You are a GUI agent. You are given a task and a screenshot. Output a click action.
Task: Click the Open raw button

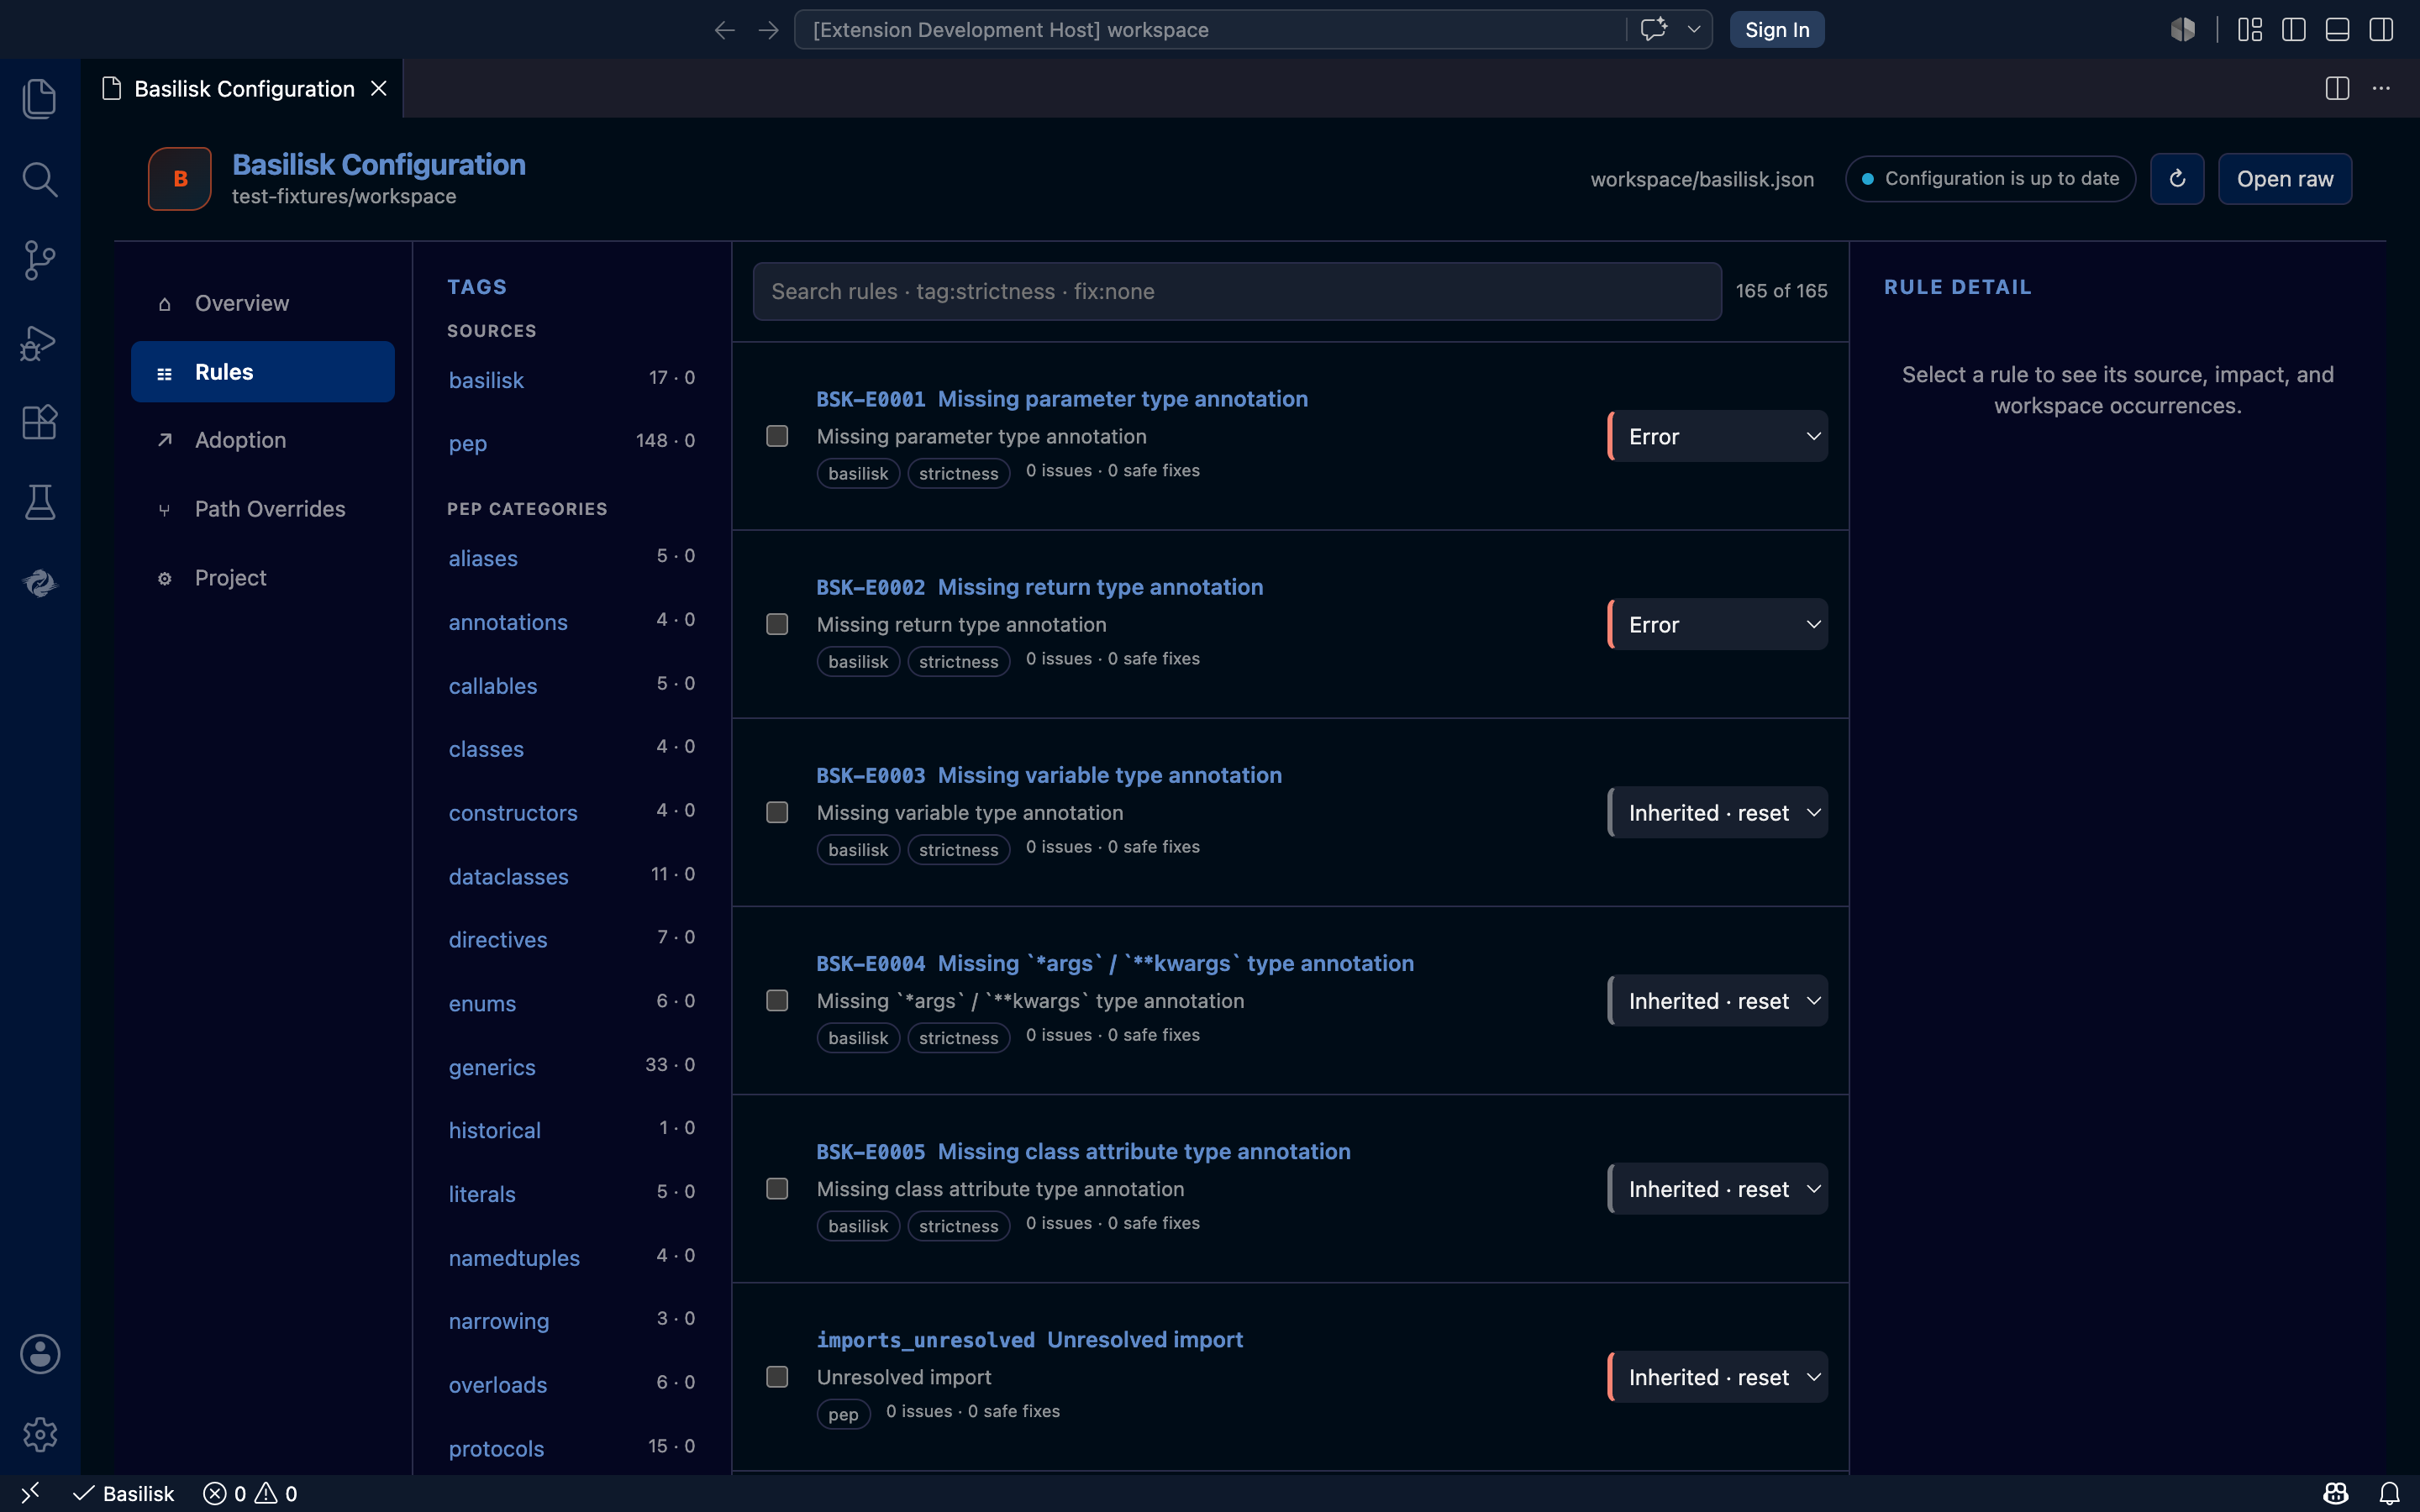pos(2285,179)
